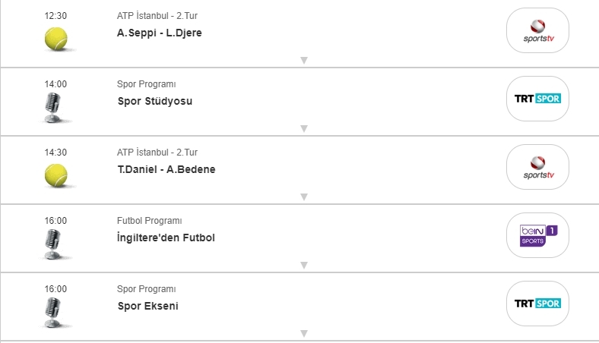Image resolution: width=599 pixels, height=343 pixels.
Task: Click Sports TV logo on T.Daniel row
Action: tap(537, 167)
